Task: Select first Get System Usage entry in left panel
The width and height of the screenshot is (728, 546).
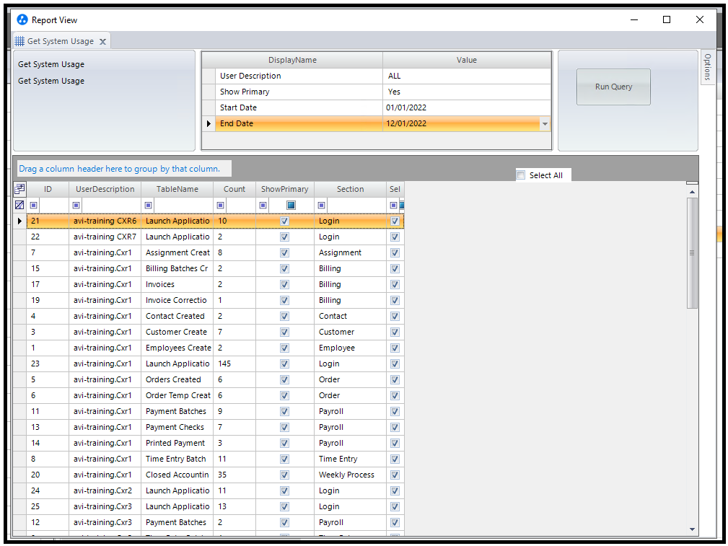Action: pos(51,64)
